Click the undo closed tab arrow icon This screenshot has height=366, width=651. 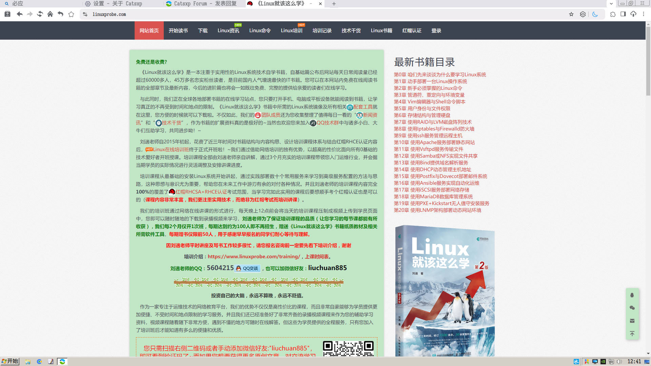point(60,14)
